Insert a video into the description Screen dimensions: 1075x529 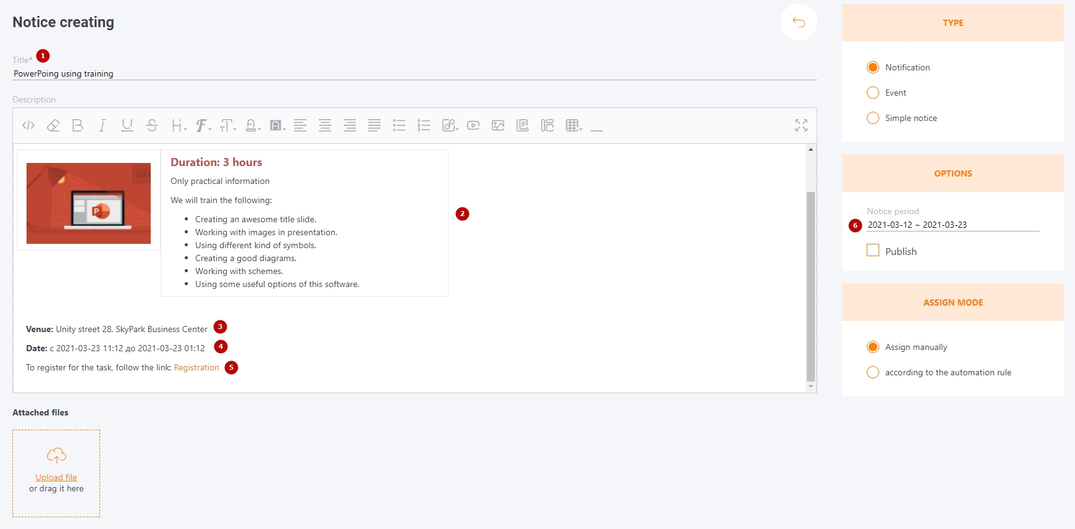pos(473,126)
